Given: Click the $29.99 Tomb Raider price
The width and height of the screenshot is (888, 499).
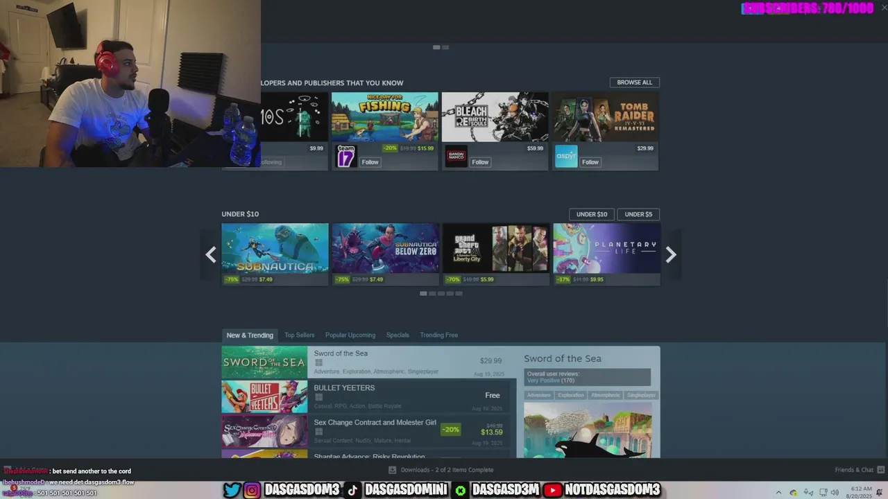Looking at the screenshot, I should click(645, 148).
